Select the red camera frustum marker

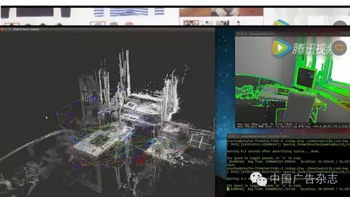[x=141, y=159]
